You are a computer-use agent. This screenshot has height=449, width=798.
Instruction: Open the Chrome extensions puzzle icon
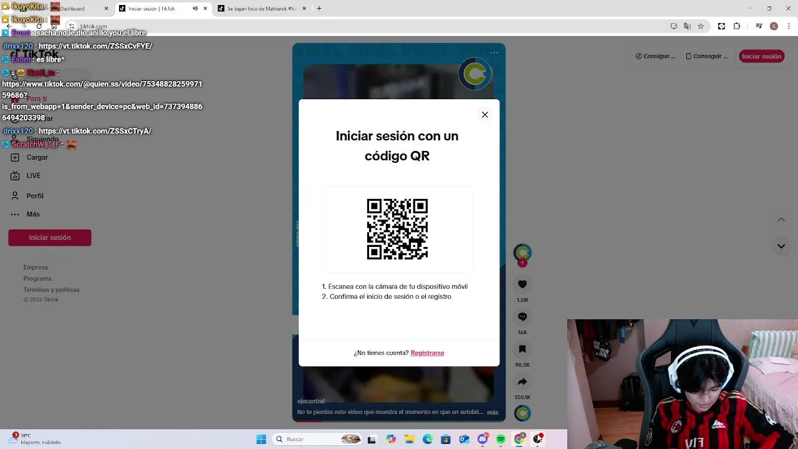737,26
